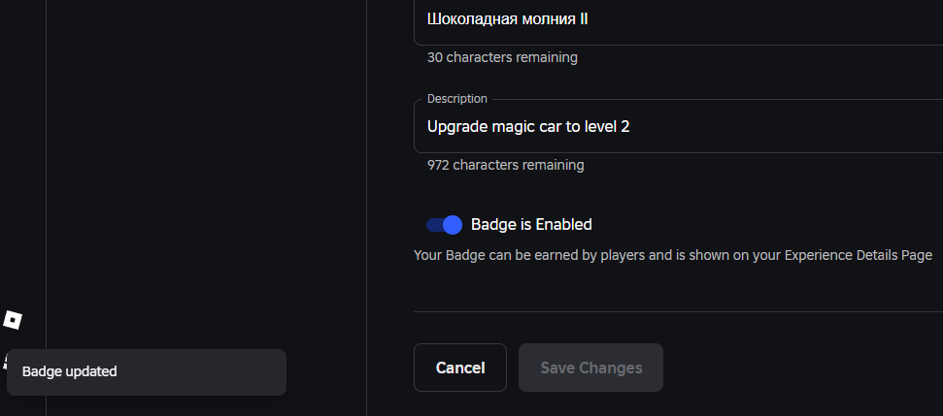943x416 pixels.
Task: Open the Roblox logo icon in sidebar
Action: 13,320
